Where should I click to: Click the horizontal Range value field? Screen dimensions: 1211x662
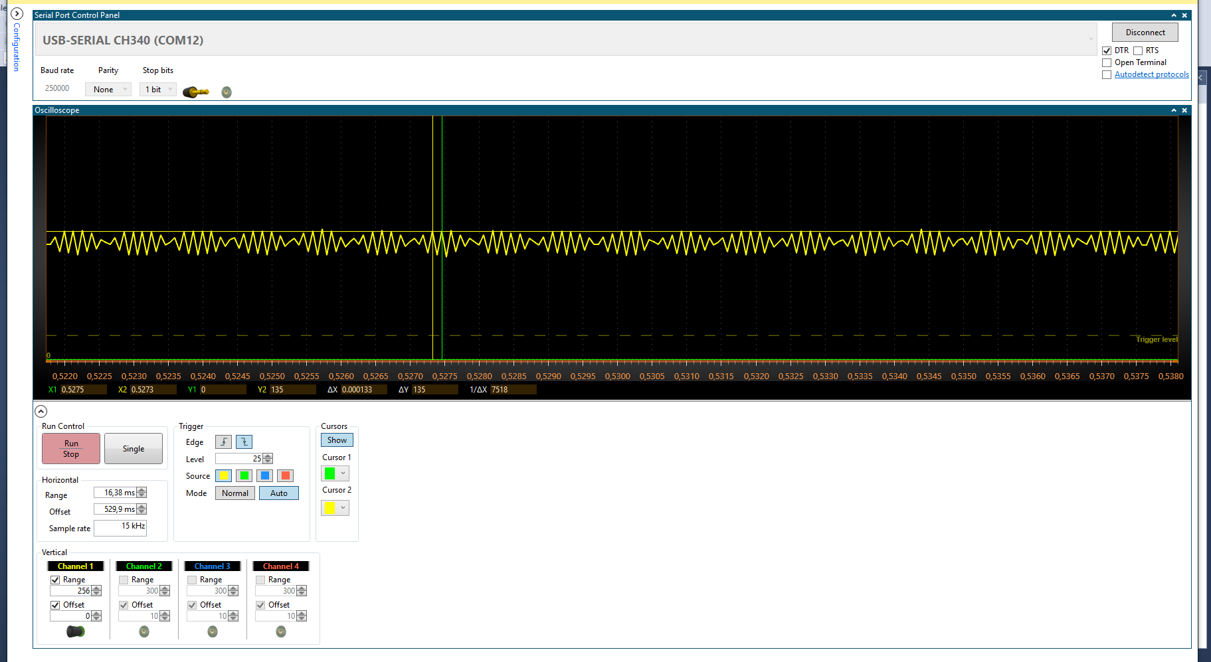pos(116,493)
